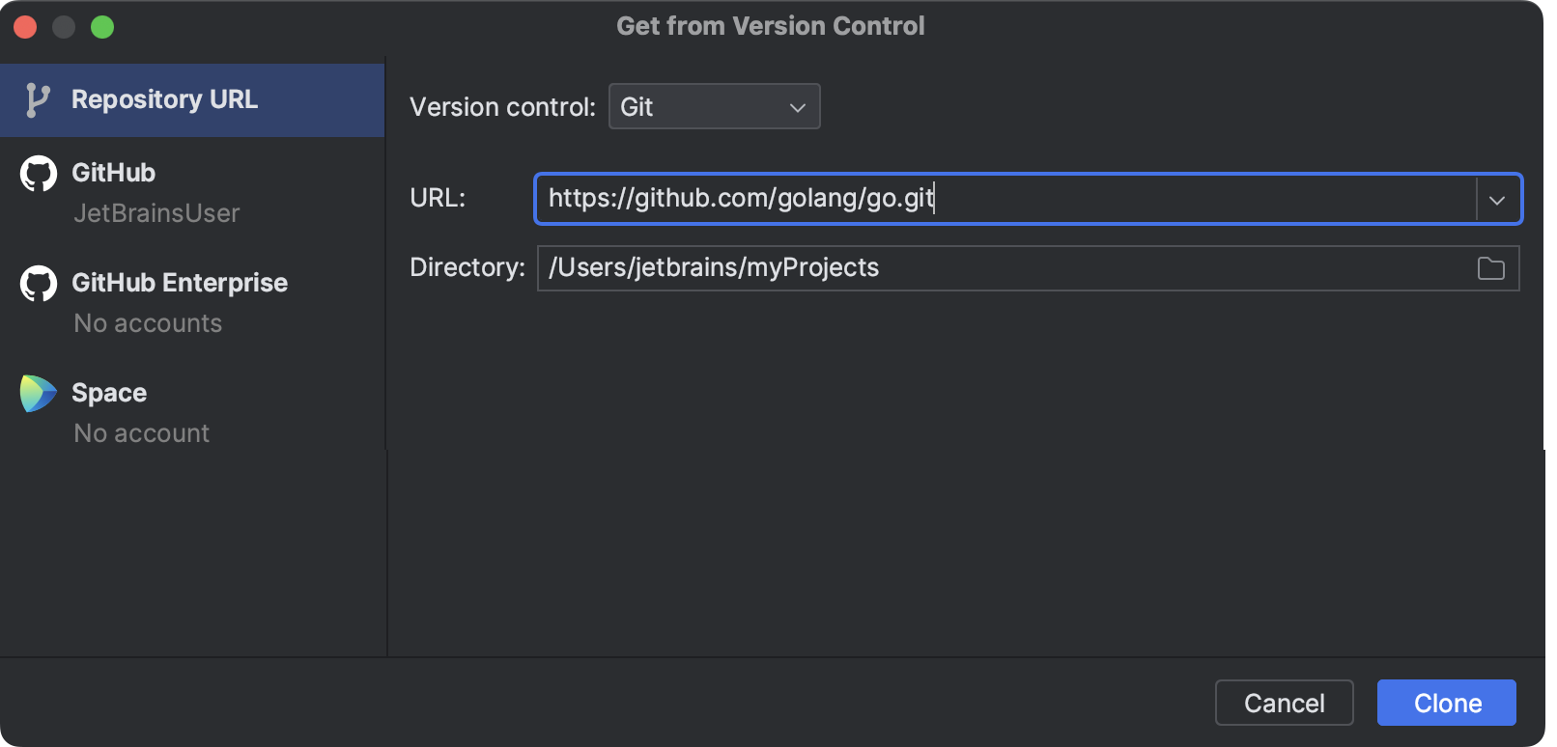Image resolution: width=1557 pixels, height=747 pixels.
Task: Click the Clone button
Action: click(x=1446, y=703)
